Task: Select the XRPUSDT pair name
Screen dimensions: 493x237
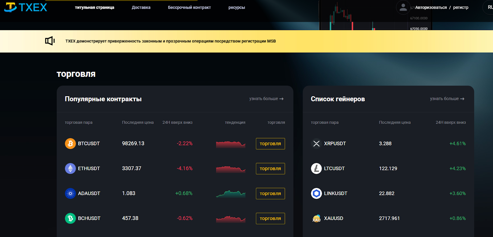Action: 335,144
